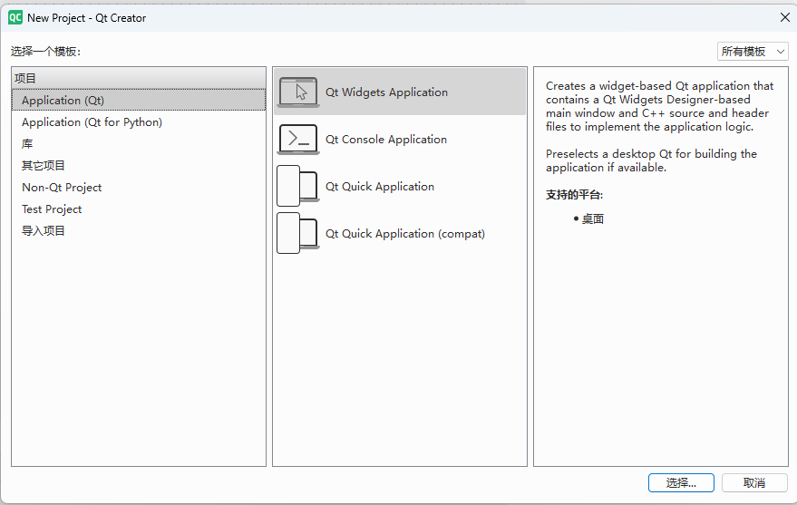Click the 桌面 supported platform entry
Viewport: 797px width, 505px height.
click(593, 219)
